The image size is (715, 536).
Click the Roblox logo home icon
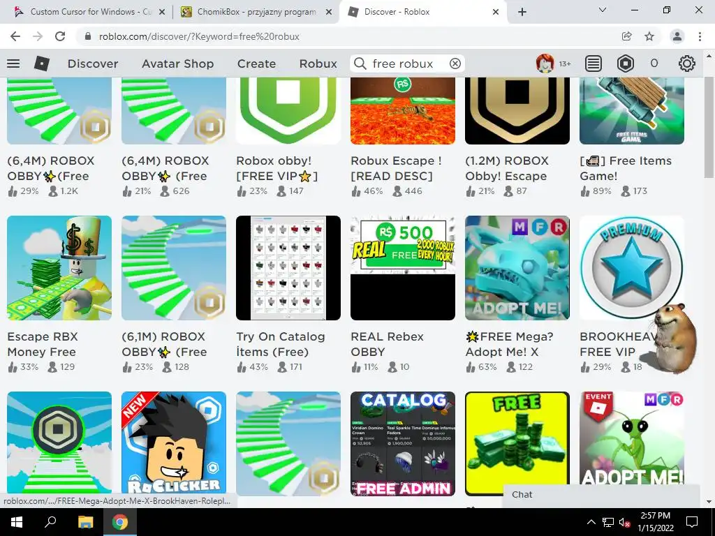(x=41, y=64)
